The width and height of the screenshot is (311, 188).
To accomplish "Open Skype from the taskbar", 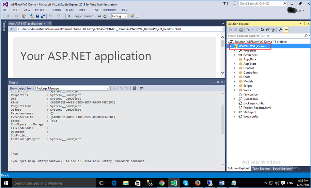I will click(186, 183).
